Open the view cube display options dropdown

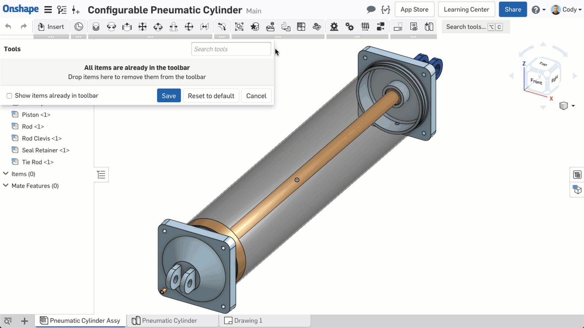point(573,106)
